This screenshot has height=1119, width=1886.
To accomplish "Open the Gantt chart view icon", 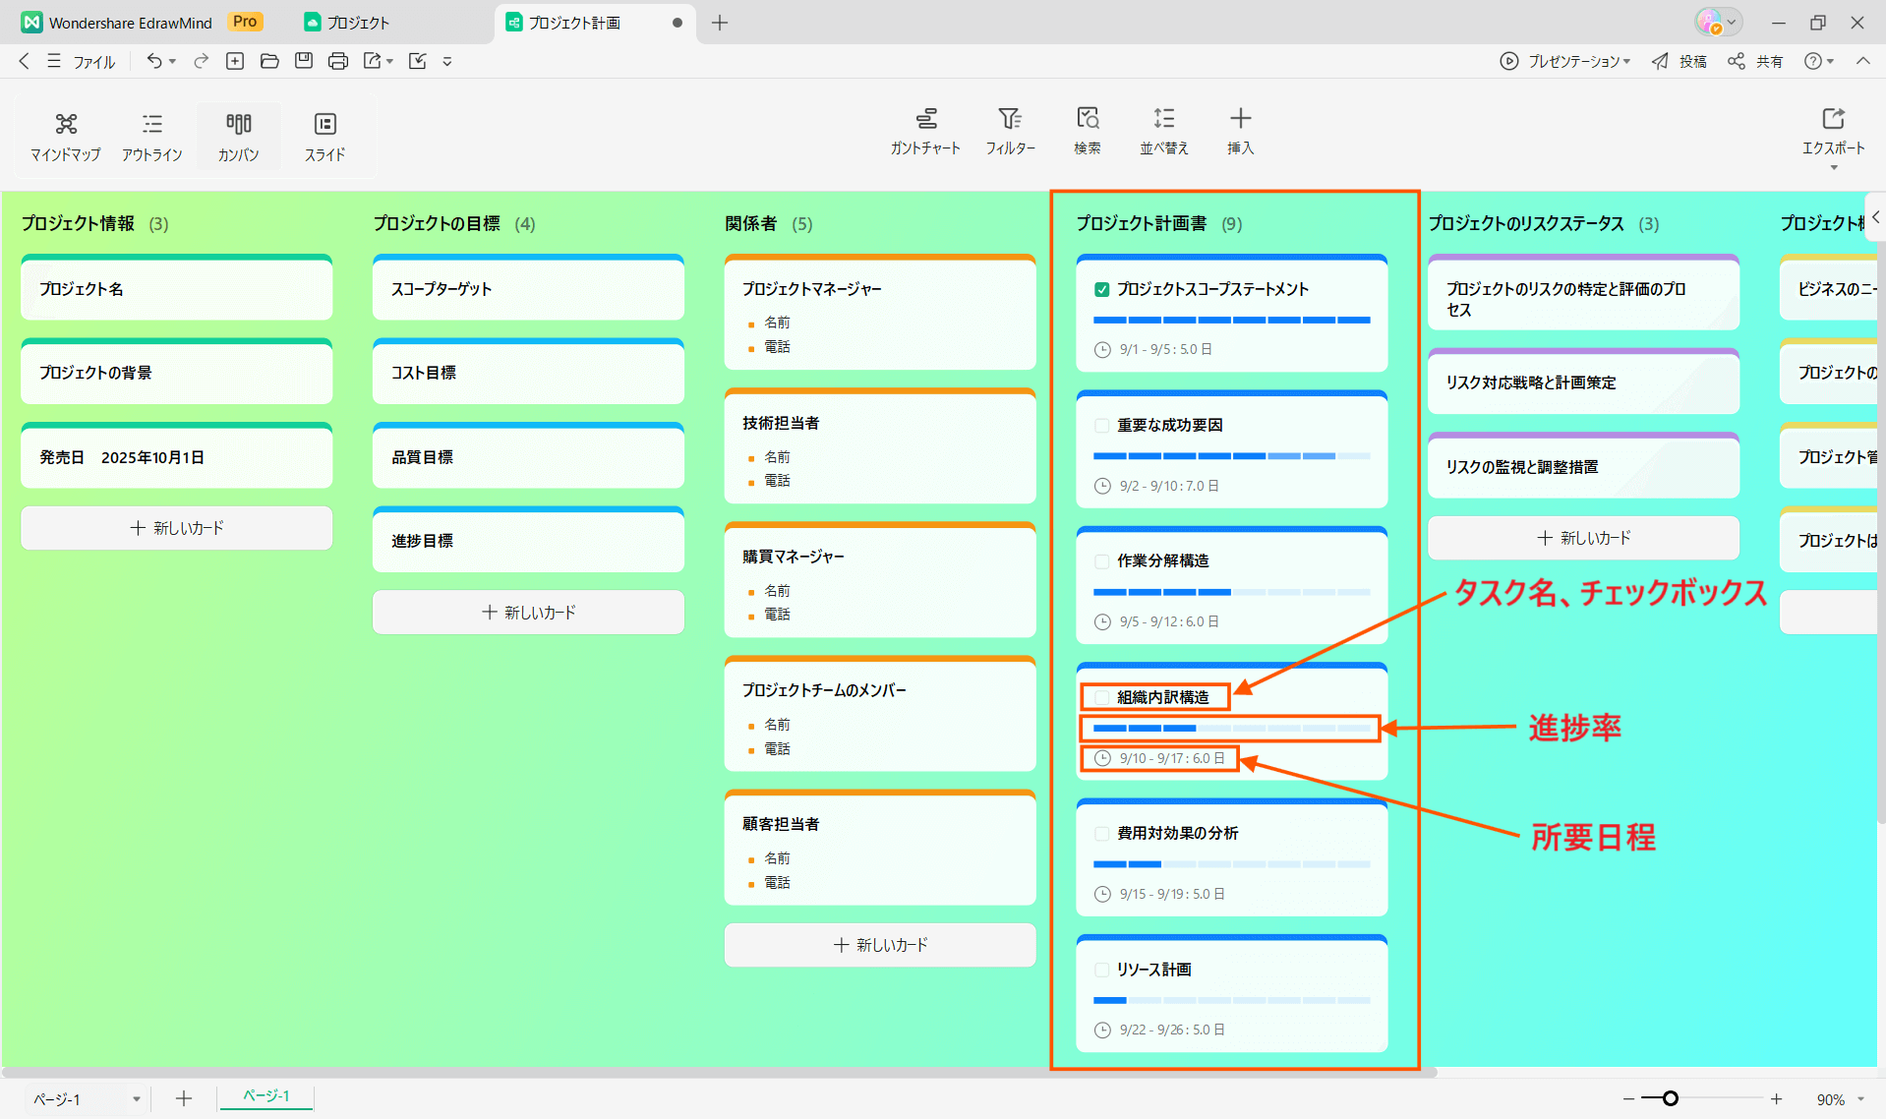I will click(x=925, y=119).
